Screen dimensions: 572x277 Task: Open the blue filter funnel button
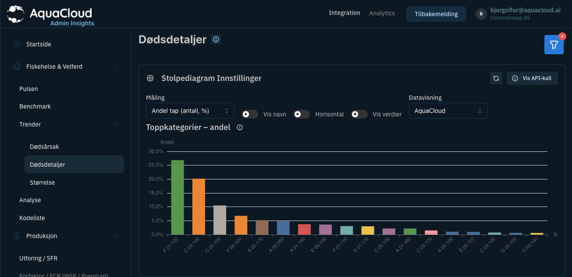point(554,45)
